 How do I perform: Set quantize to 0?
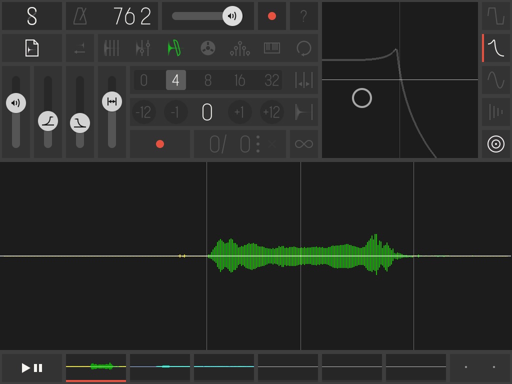coord(143,80)
